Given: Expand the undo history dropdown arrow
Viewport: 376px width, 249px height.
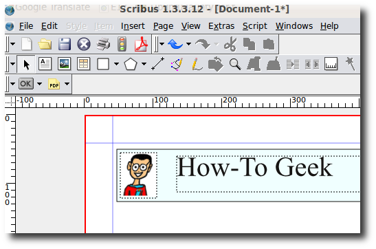Looking at the screenshot, I should click(x=189, y=44).
